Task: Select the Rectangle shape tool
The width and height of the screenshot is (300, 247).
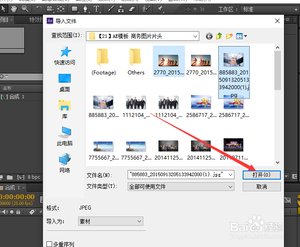Action: (75, 9)
